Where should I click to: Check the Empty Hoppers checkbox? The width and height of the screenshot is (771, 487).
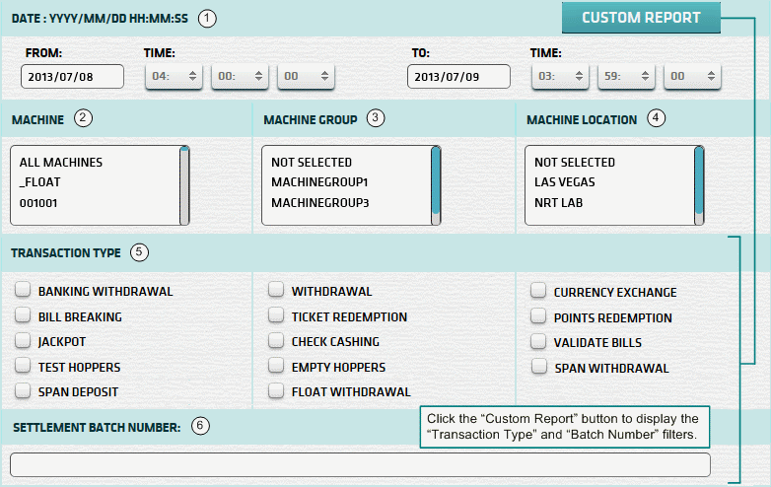pos(276,365)
